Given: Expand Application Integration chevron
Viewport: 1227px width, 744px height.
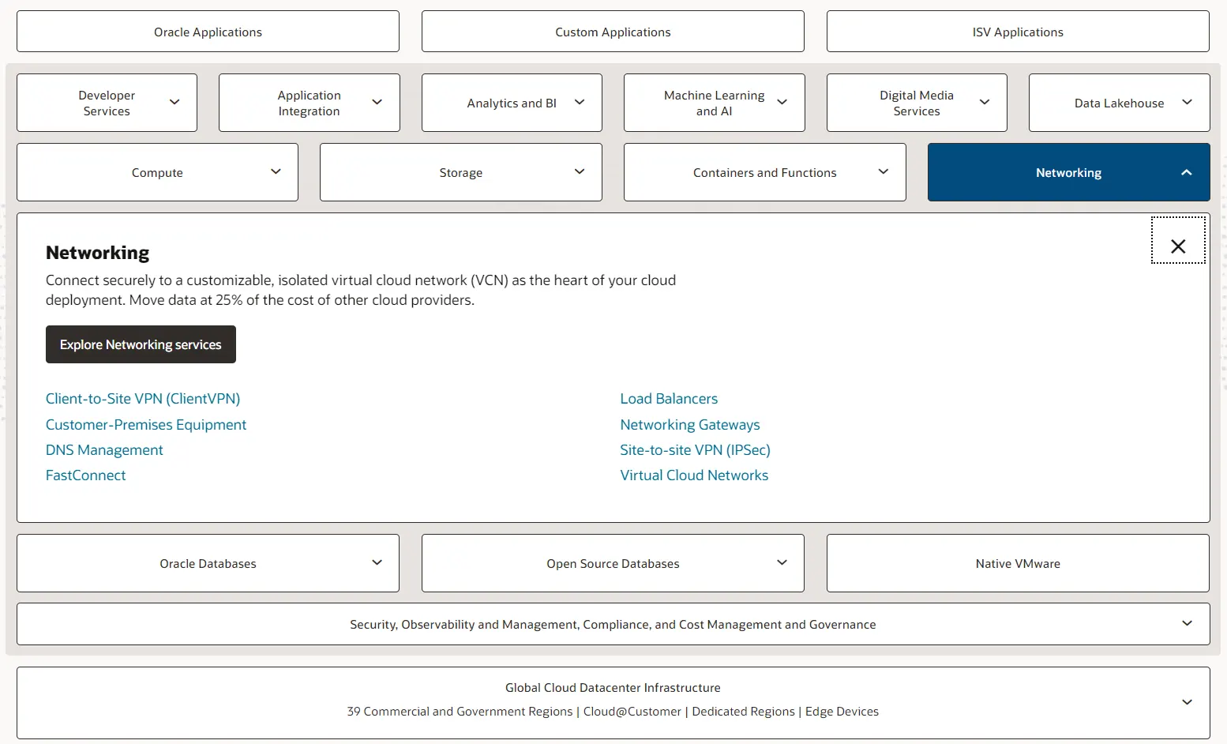Looking at the screenshot, I should [377, 102].
